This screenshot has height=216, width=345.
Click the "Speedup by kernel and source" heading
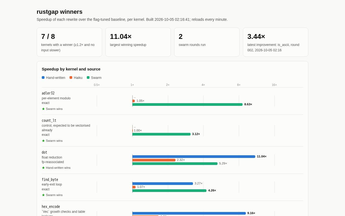click(71, 69)
